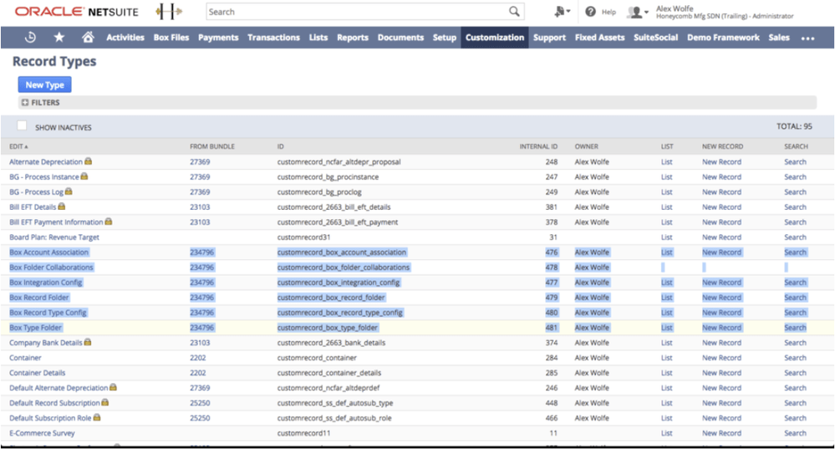Open the Container Details record type
835x449 pixels.
pyautogui.click(x=38, y=373)
